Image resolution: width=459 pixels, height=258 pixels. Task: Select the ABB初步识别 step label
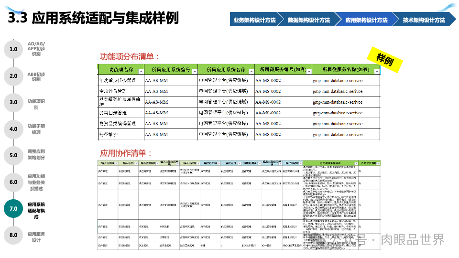tap(36, 76)
